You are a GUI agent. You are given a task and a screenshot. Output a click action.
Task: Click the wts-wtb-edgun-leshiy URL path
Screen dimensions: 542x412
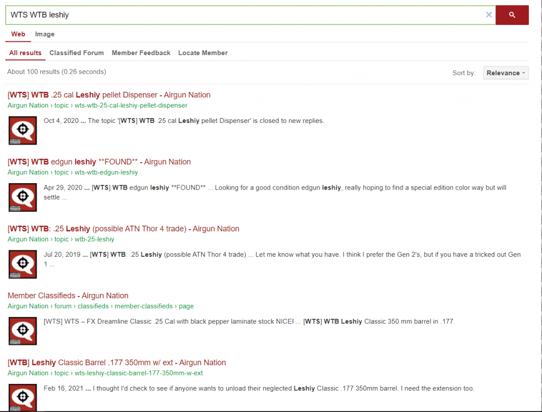pos(106,173)
